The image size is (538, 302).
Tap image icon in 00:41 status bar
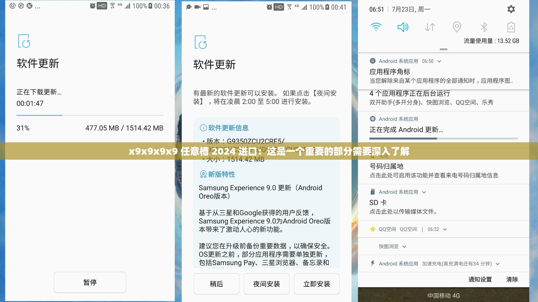click(206, 7)
